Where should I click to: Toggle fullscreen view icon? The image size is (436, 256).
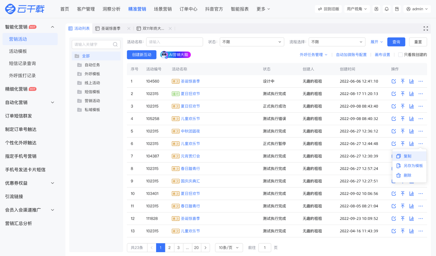[x=426, y=29]
